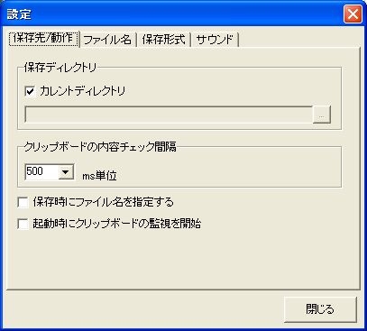367x331 pixels.
Task: Expand the check interval dropdown arrow
Action: coord(66,172)
